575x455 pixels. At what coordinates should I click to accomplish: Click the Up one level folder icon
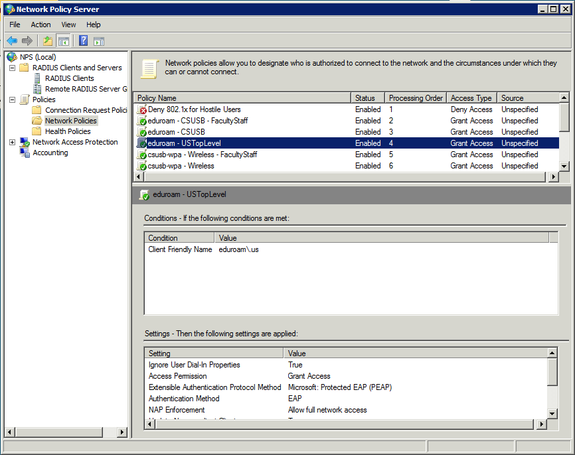click(48, 40)
